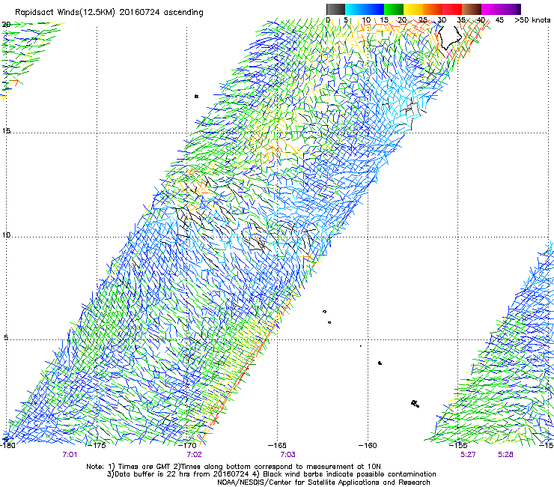The height and width of the screenshot is (487, 554).
Task: Click the '-155' longitude label
Action: coord(458,446)
